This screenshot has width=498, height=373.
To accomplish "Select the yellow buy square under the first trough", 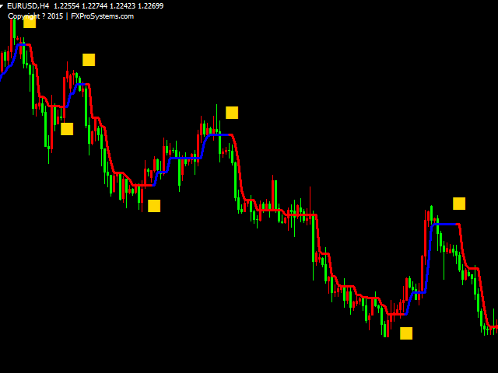I will 67,129.
